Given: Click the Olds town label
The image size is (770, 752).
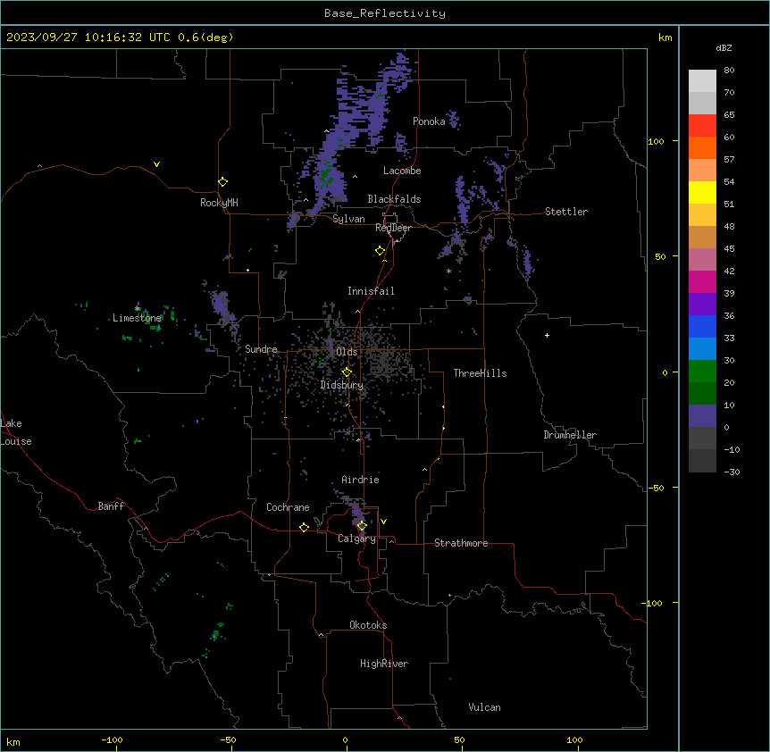Looking at the screenshot, I should coord(347,352).
